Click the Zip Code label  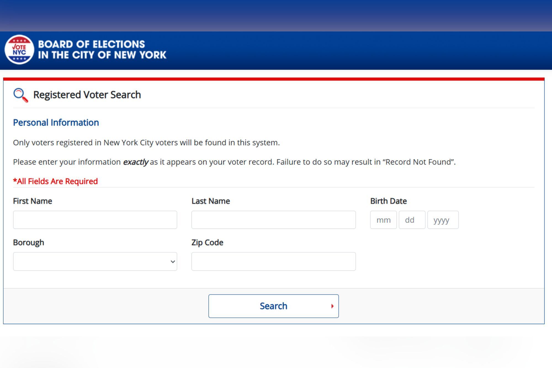(x=207, y=242)
